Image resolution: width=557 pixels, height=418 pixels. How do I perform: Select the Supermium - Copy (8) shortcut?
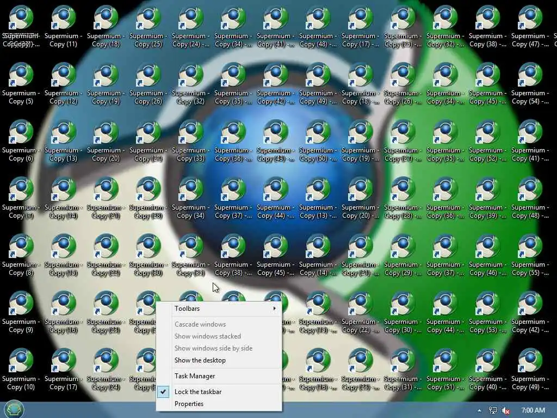click(21, 256)
